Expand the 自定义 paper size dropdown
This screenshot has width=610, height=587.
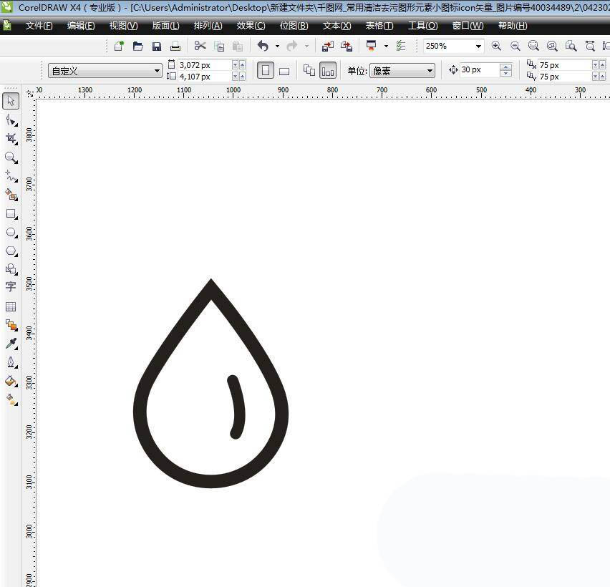click(158, 71)
